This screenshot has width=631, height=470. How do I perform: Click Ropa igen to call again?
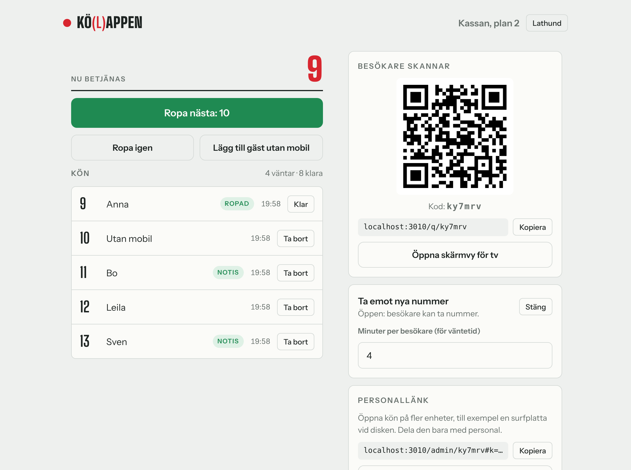click(132, 148)
